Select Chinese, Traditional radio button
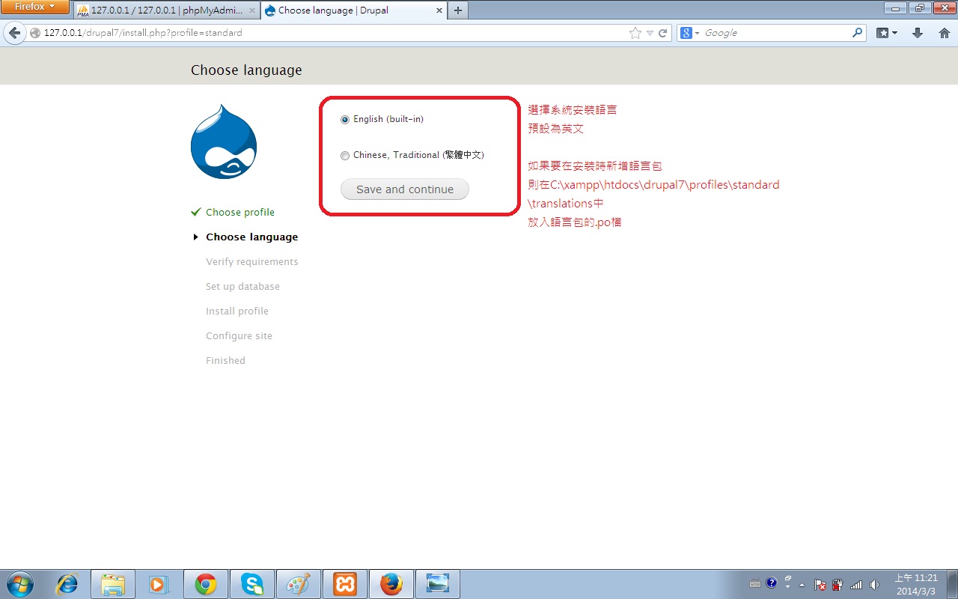Viewport: 958px width, 599px height. click(x=344, y=156)
